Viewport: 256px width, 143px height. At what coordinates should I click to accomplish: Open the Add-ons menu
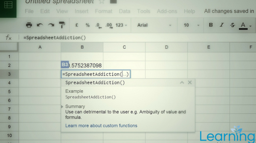pos(167,11)
